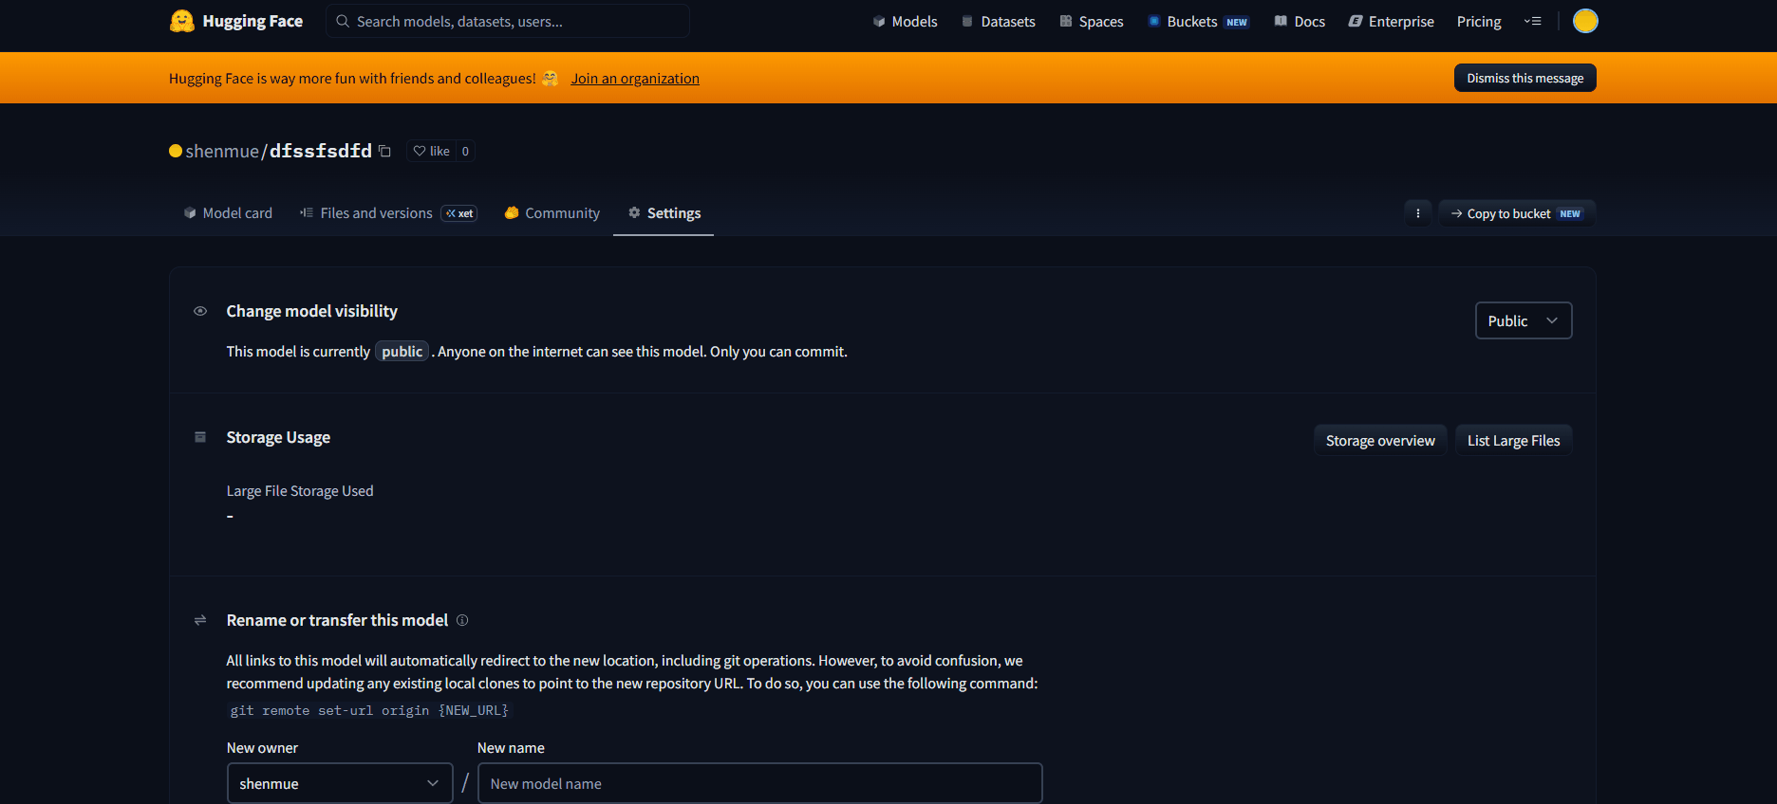This screenshot has height=804, width=1777.
Task: Switch to Files and versions tab
Action: coord(388,213)
